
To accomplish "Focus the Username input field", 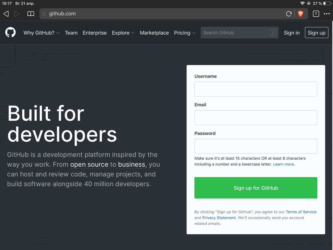I will click(x=256, y=89).
